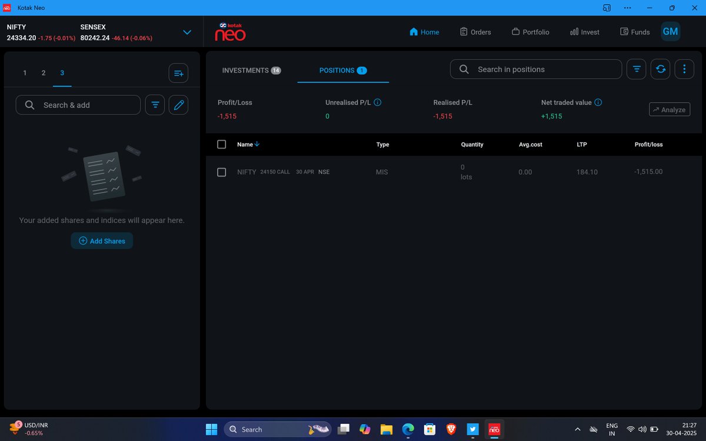
Task: Click the Net traded value info icon
Action: pos(598,102)
